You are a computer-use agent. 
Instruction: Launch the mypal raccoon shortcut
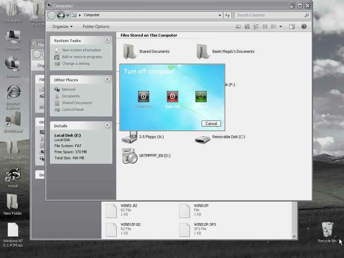pyautogui.click(x=13, y=177)
